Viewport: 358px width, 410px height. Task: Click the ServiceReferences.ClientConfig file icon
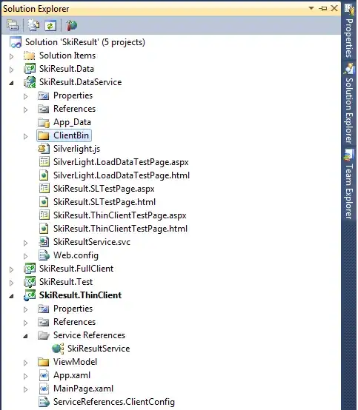(44, 402)
